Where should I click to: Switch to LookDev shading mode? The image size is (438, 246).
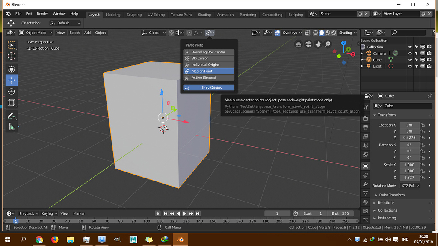[x=328, y=33]
